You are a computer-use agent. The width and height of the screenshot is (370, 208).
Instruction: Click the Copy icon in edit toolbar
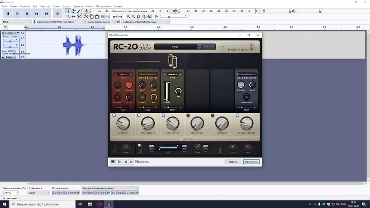91,17
